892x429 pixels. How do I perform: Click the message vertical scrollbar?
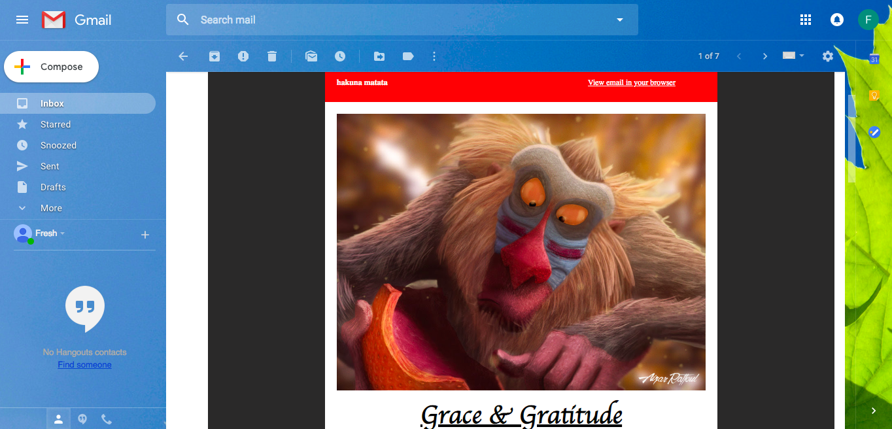tap(851, 139)
